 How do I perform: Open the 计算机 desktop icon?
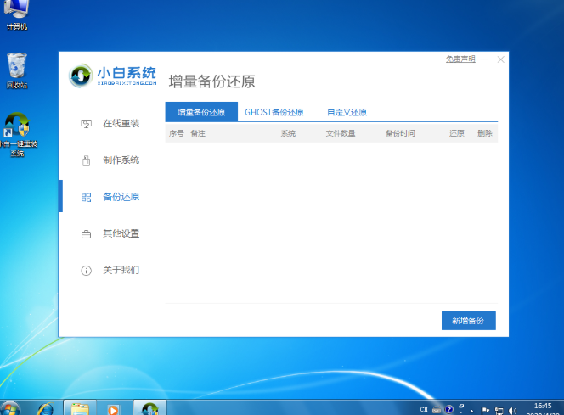17,10
